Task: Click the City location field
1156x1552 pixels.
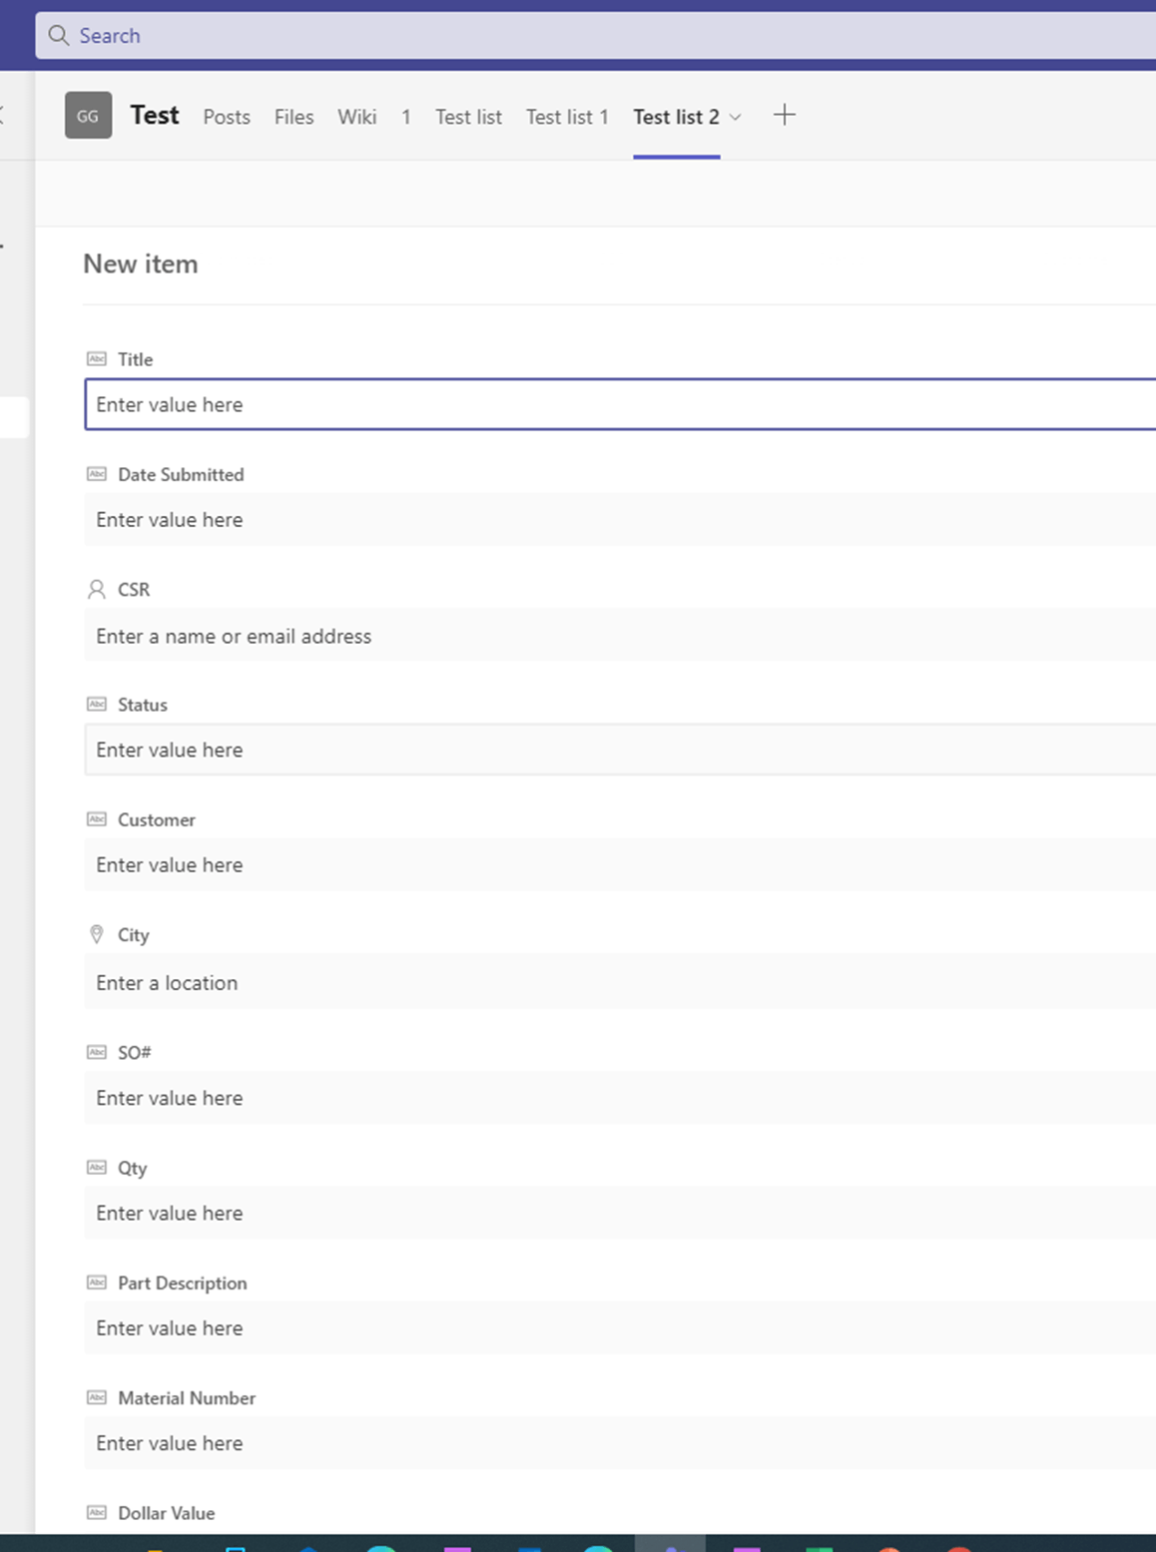Action: (x=620, y=982)
